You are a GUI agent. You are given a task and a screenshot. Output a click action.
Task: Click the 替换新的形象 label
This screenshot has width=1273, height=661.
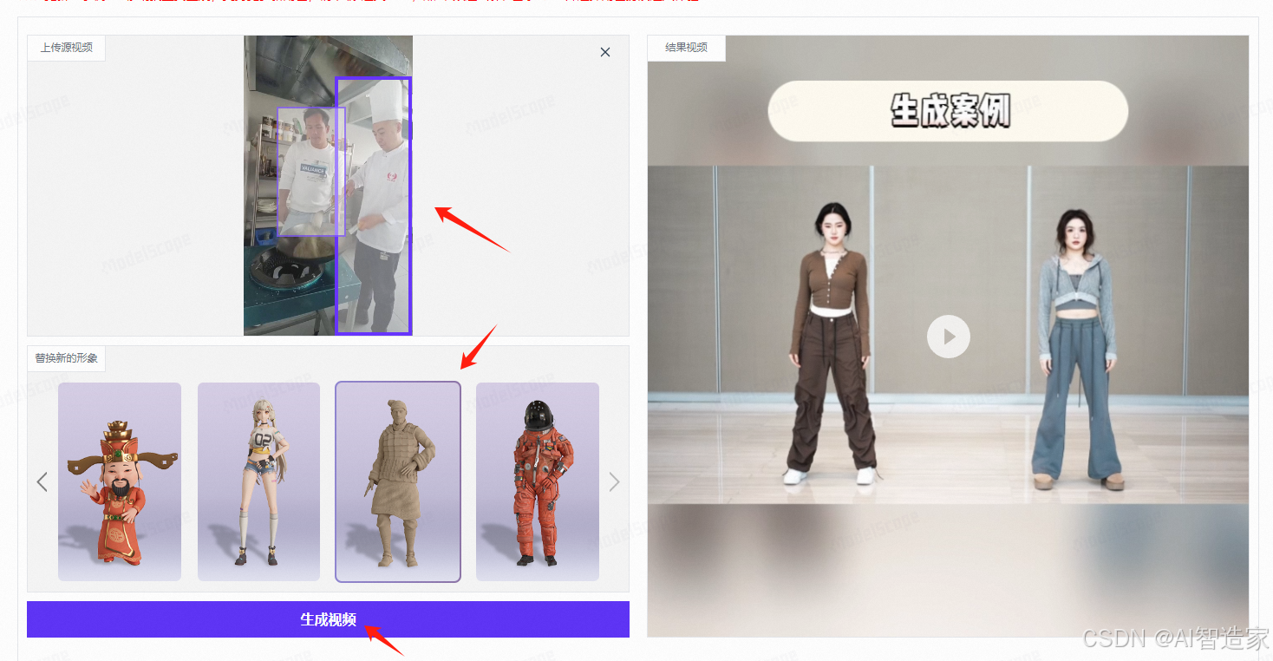tap(66, 358)
